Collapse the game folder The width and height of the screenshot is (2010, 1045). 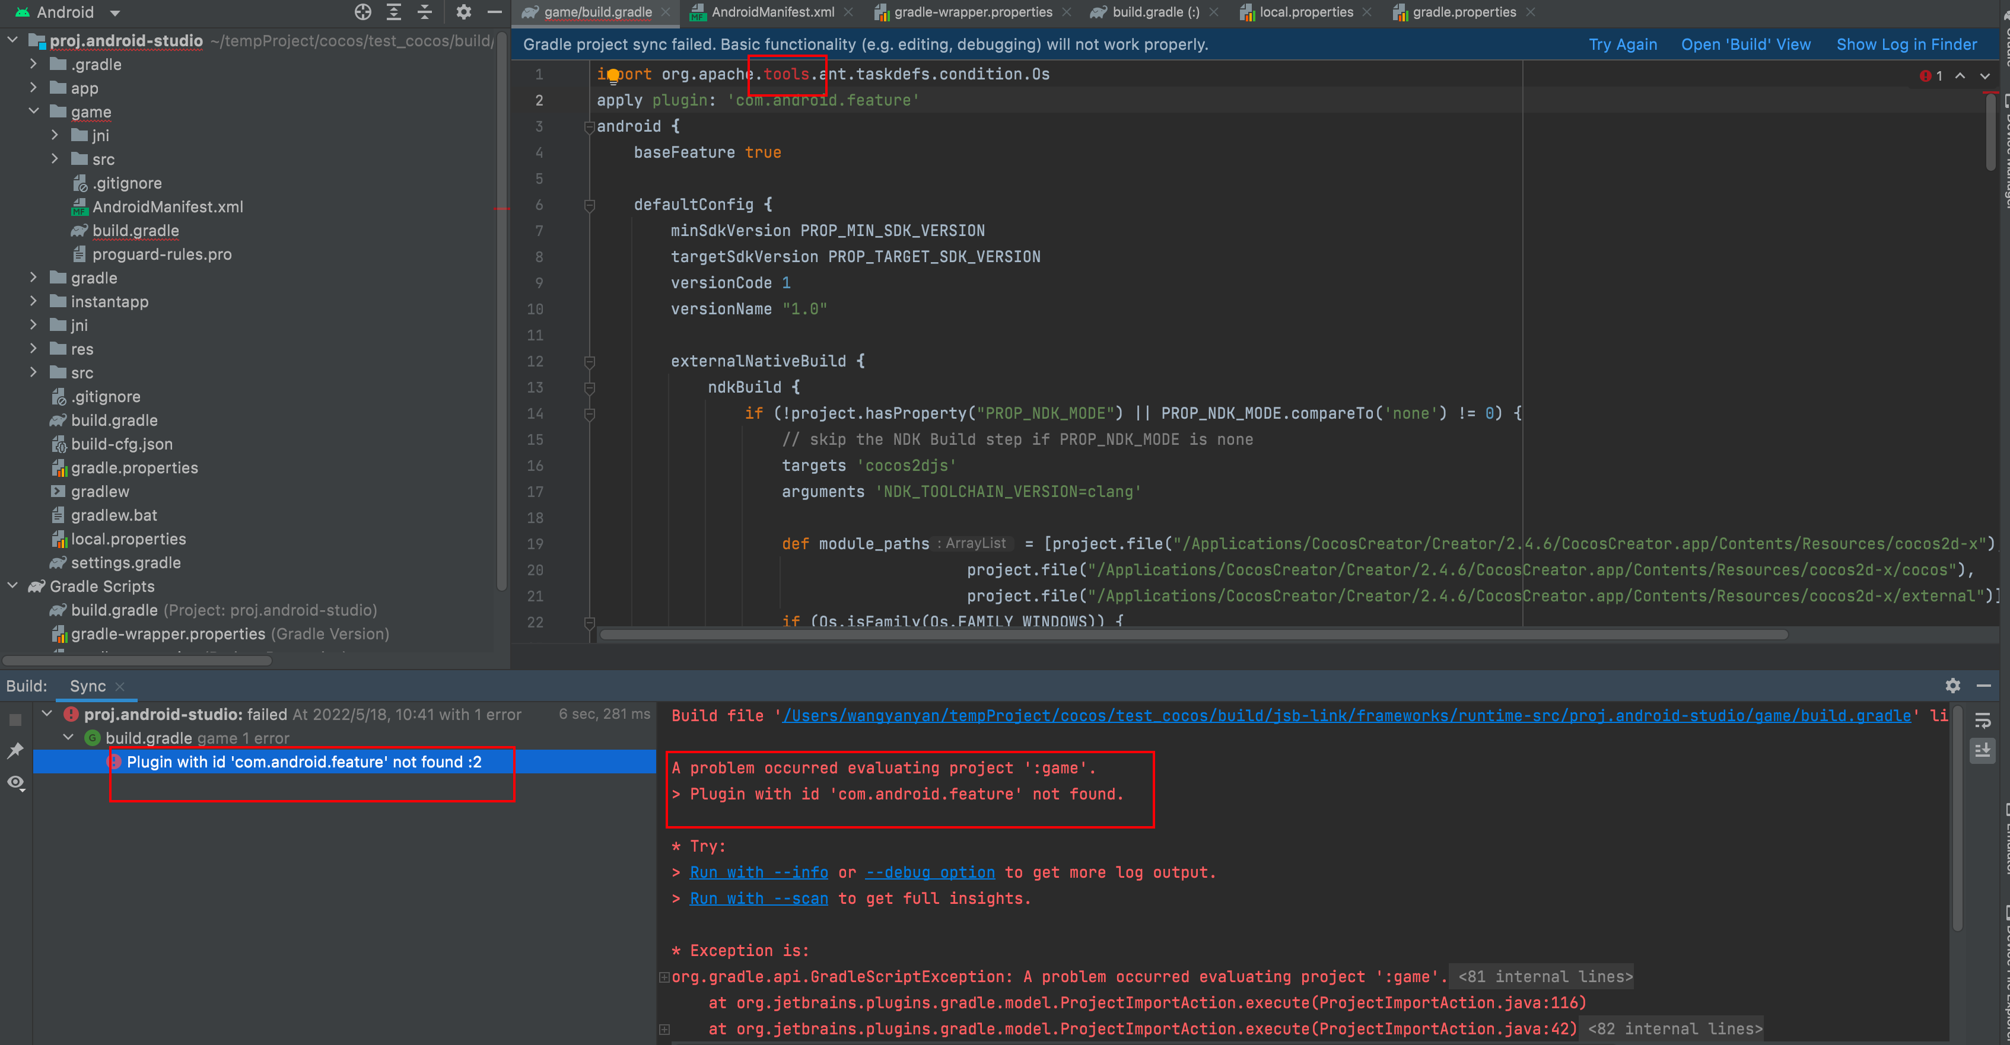pyautogui.click(x=34, y=111)
